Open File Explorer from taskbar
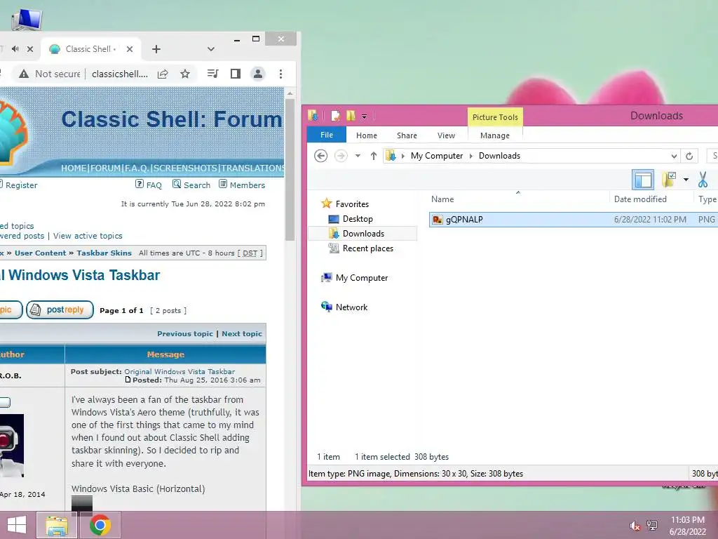 point(56,525)
